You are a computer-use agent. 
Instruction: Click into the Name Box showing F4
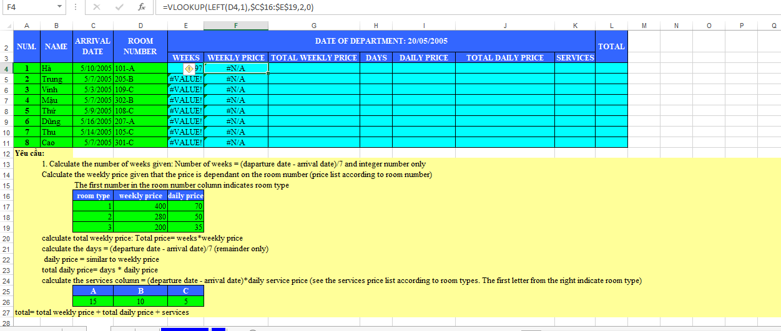click(28, 7)
